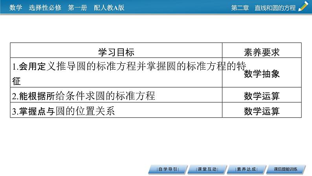Select the 选择性必修 header text

coord(45,7)
